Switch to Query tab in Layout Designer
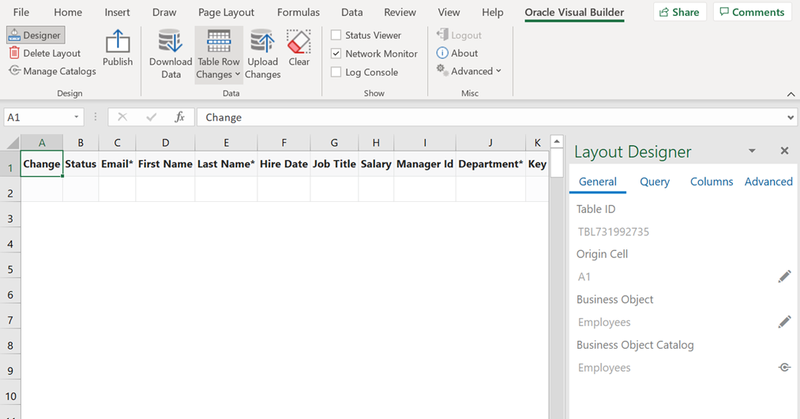 point(655,181)
